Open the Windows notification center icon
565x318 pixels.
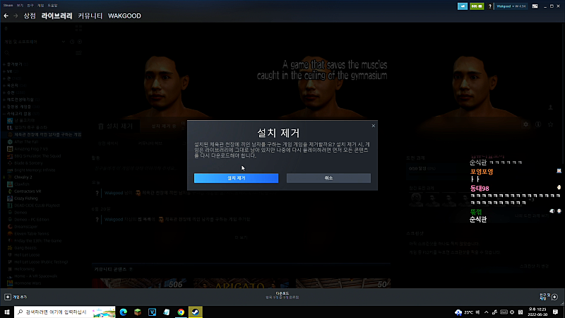coord(555,312)
